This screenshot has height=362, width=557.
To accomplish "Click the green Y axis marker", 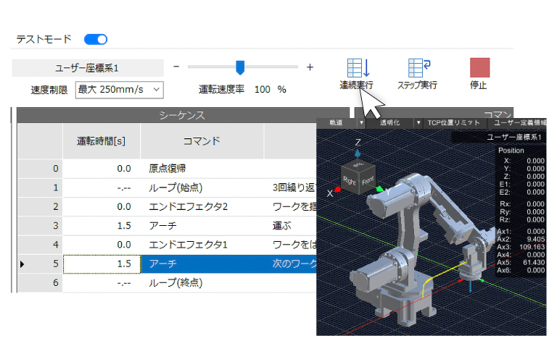I will [x=379, y=190].
